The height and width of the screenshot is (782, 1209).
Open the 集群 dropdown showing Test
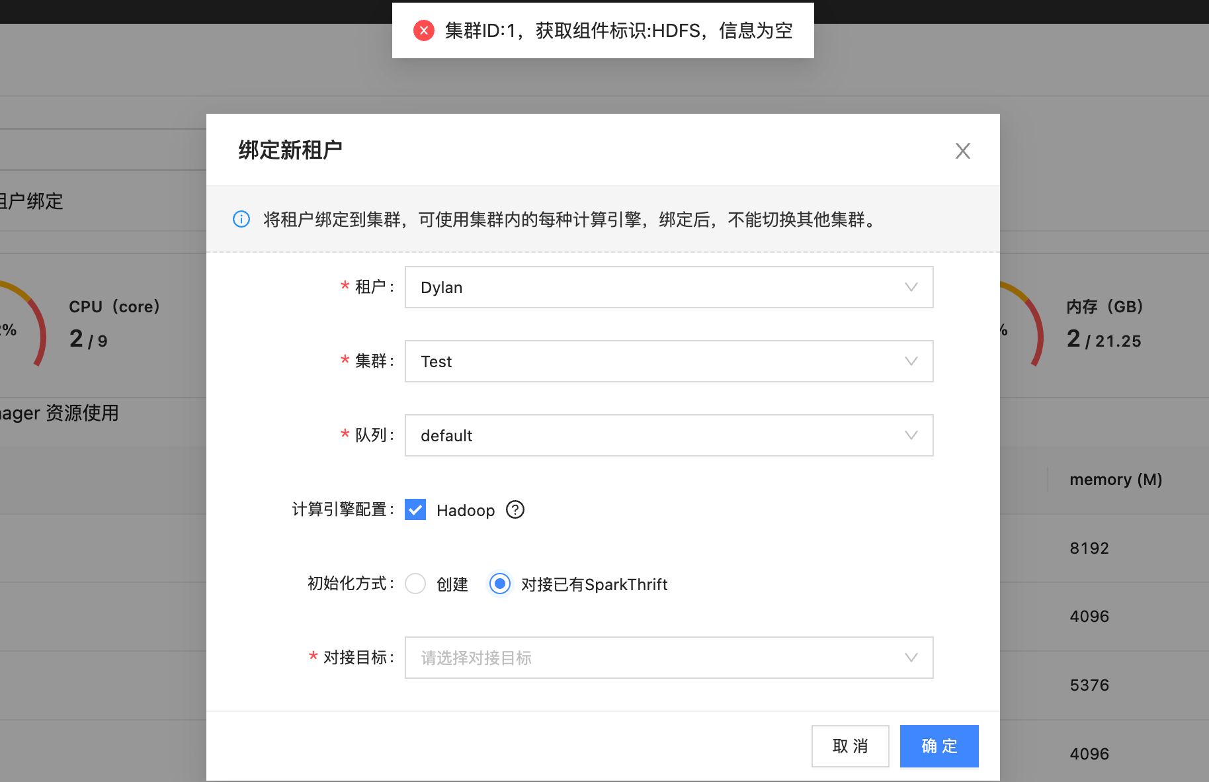[668, 361]
